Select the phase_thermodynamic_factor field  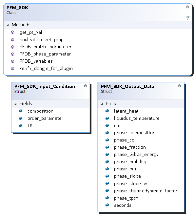point(146,191)
